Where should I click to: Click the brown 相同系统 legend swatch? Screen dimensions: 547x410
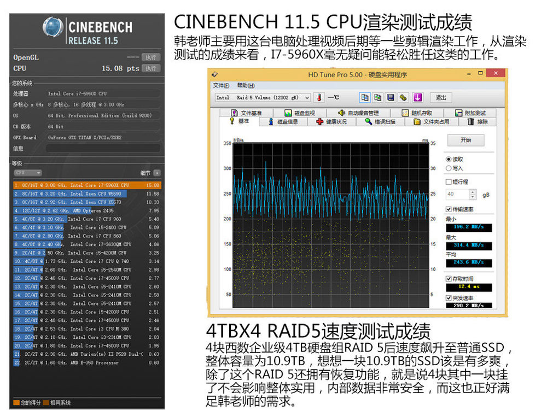point(46,403)
